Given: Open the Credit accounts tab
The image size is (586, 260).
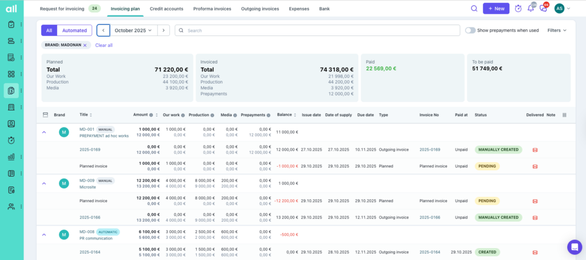Looking at the screenshot, I should tap(167, 9).
